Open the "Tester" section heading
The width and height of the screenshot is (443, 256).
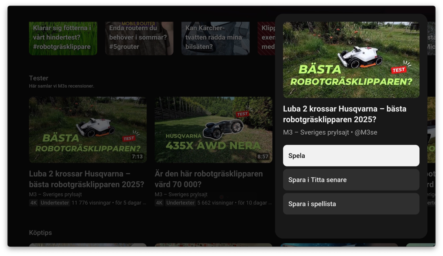[x=38, y=78]
